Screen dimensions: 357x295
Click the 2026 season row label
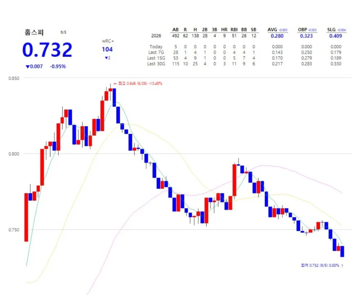click(156, 36)
